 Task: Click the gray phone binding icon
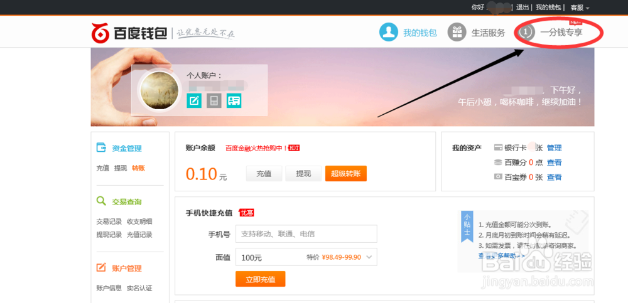coord(214,100)
